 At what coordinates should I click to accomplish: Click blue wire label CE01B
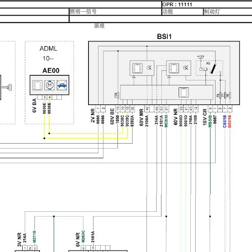pyautogui.click(x=225, y=121)
